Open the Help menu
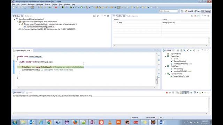The image size is (223, 125). [x=74, y=5]
